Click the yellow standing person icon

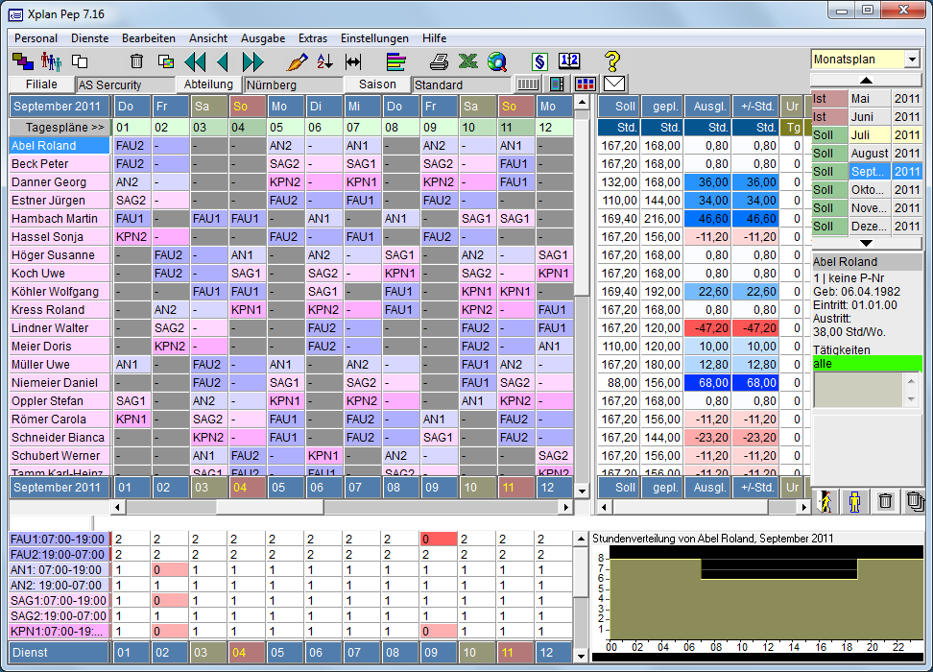coord(854,500)
